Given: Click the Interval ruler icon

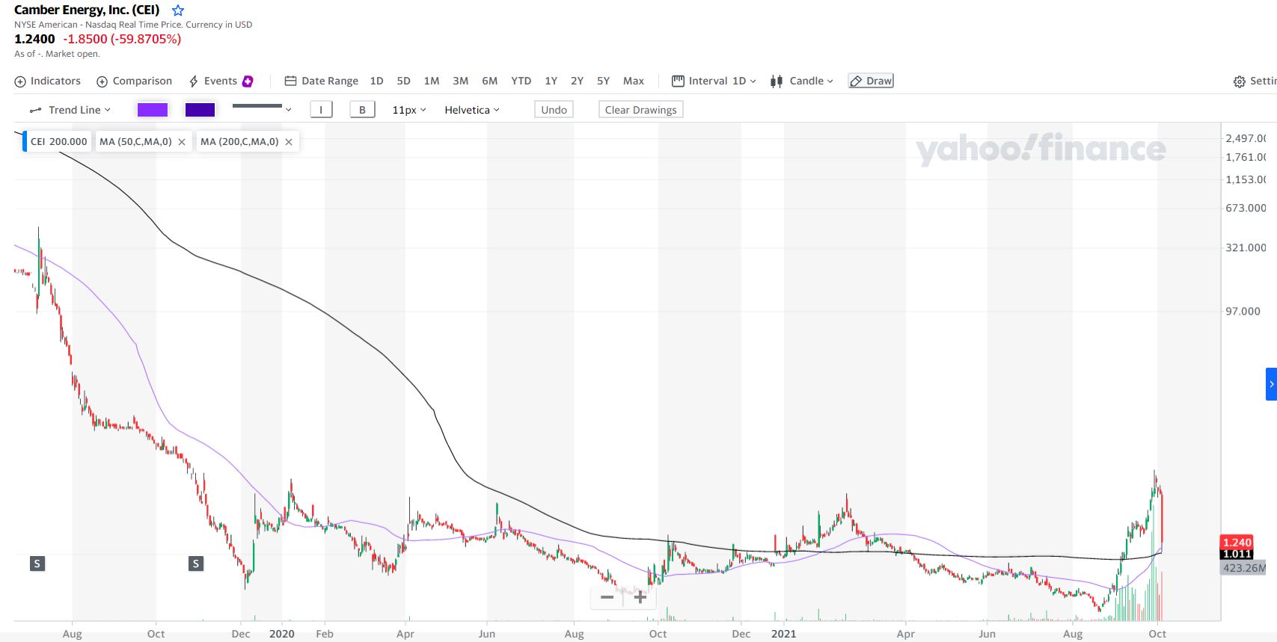Looking at the screenshot, I should click(678, 81).
